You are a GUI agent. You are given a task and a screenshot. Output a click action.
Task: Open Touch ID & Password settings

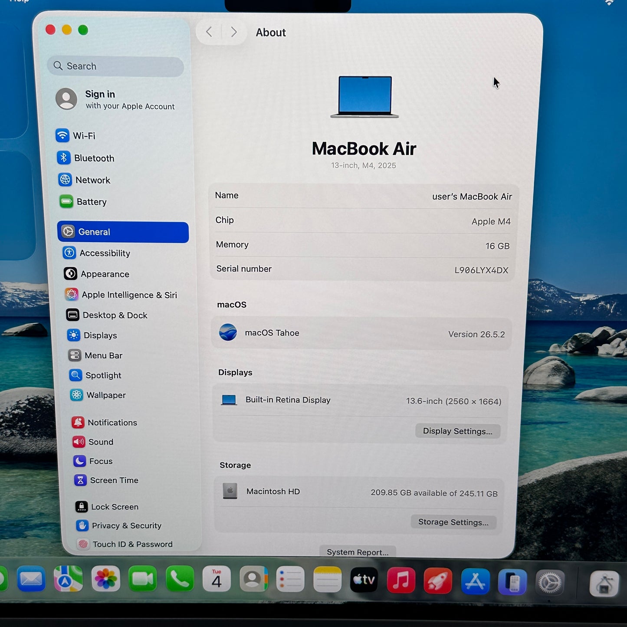tap(125, 544)
